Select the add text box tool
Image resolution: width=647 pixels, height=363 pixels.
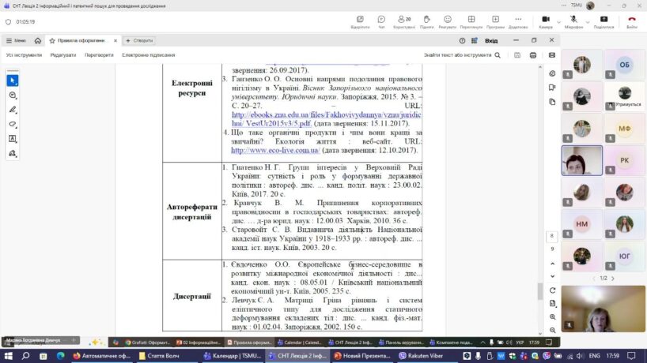(13, 139)
